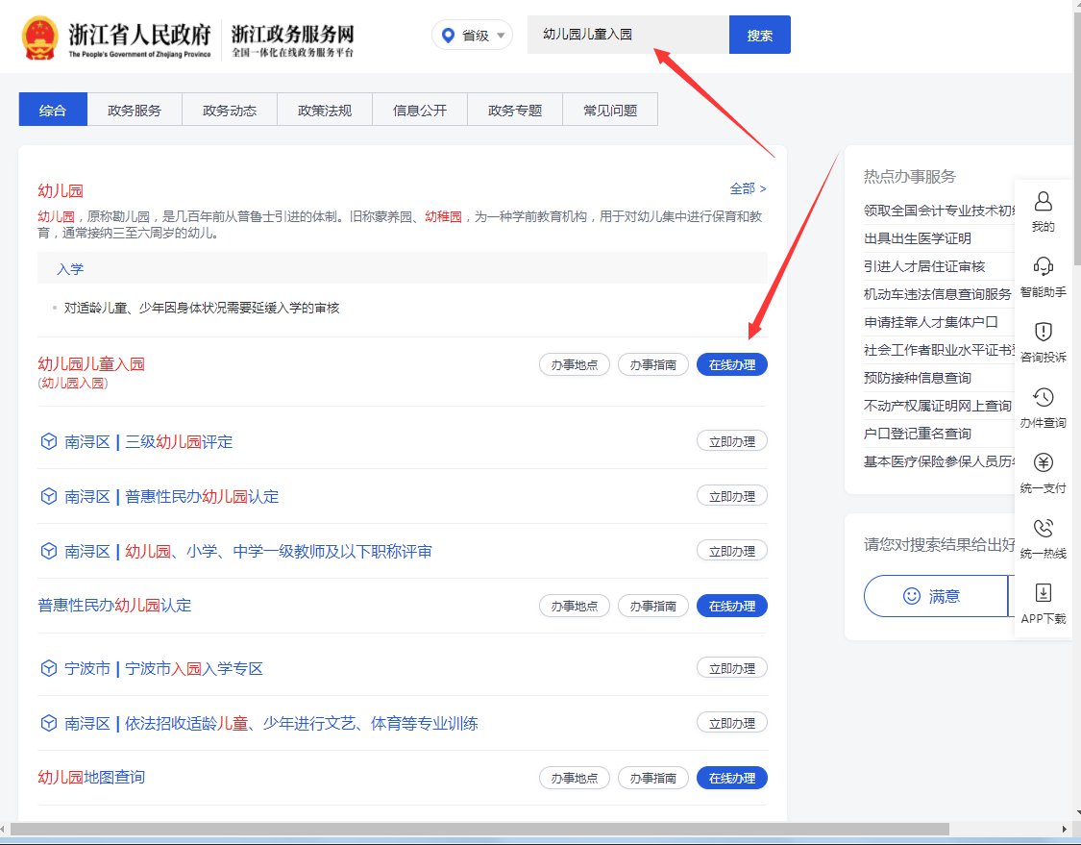
Task: Click the Zhejiang government emblem logo
Action: 39,37
